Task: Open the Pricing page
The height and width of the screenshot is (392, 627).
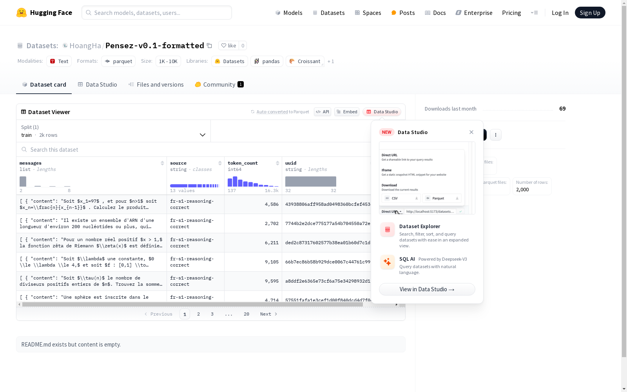Action: tap(511, 13)
